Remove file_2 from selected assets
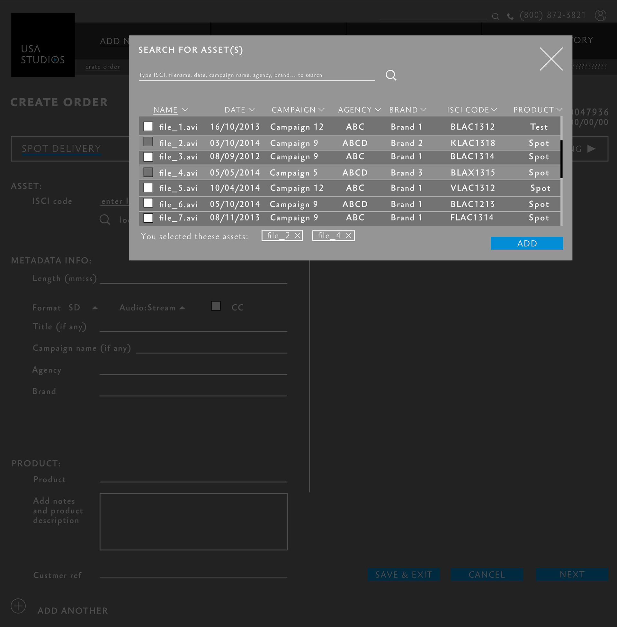 (297, 236)
